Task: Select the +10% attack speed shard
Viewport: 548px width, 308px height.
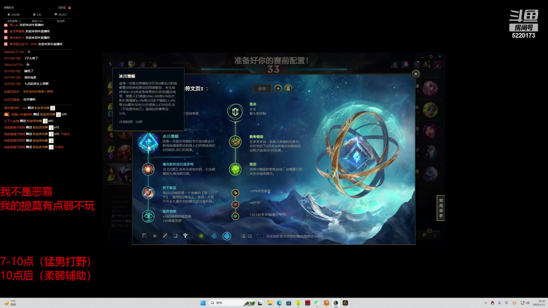Action: (235, 193)
